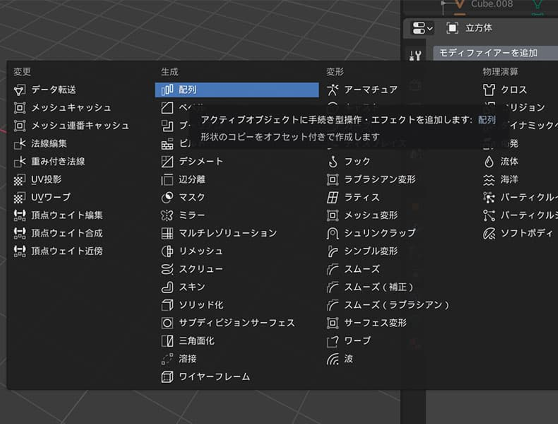
Task: Click the ミラー modifier icon
Action: click(167, 215)
